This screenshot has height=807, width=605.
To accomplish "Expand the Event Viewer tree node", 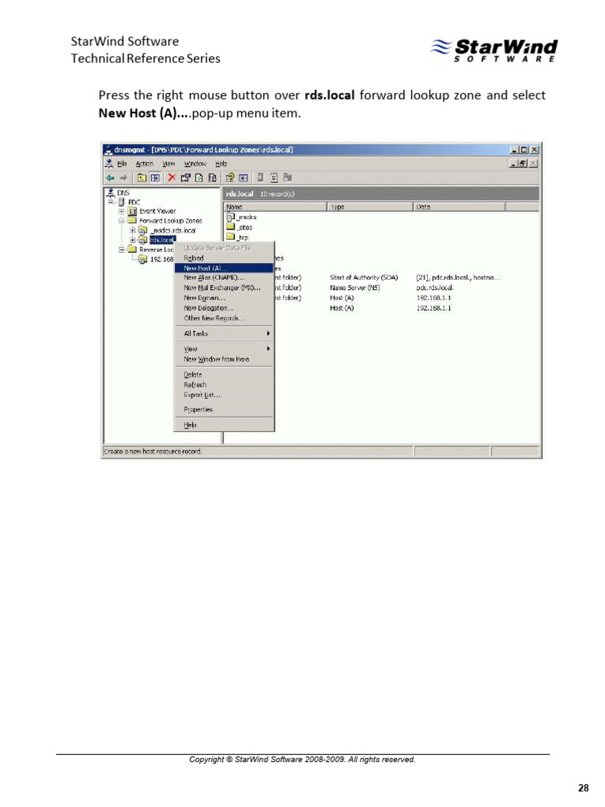I will [121, 211].
